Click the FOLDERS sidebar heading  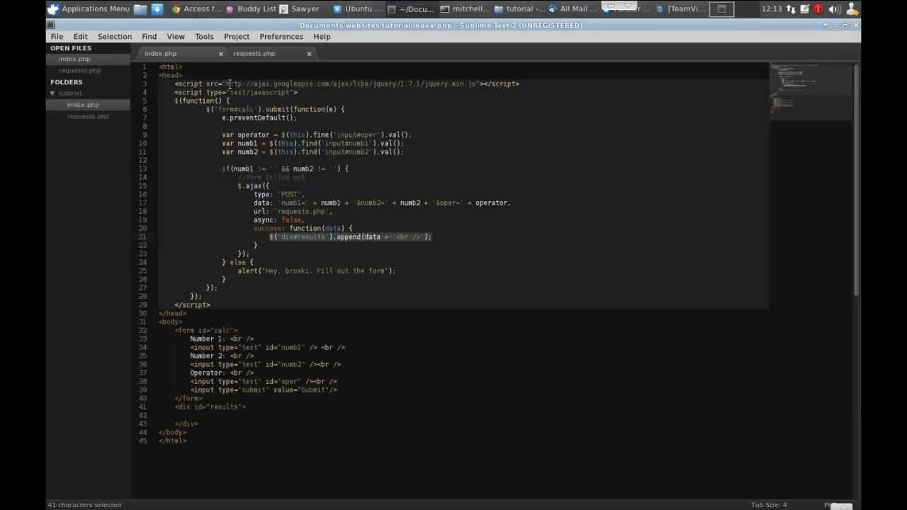66,82
